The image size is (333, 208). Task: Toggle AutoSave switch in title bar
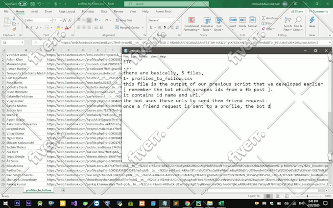[x=23, y=3]
